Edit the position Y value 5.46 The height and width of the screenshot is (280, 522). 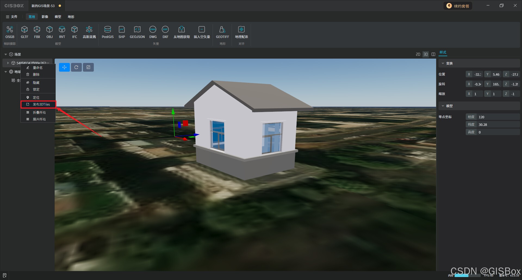496,74
